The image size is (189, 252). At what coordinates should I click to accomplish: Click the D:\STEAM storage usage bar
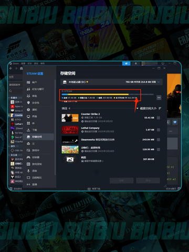click(108, 94)
